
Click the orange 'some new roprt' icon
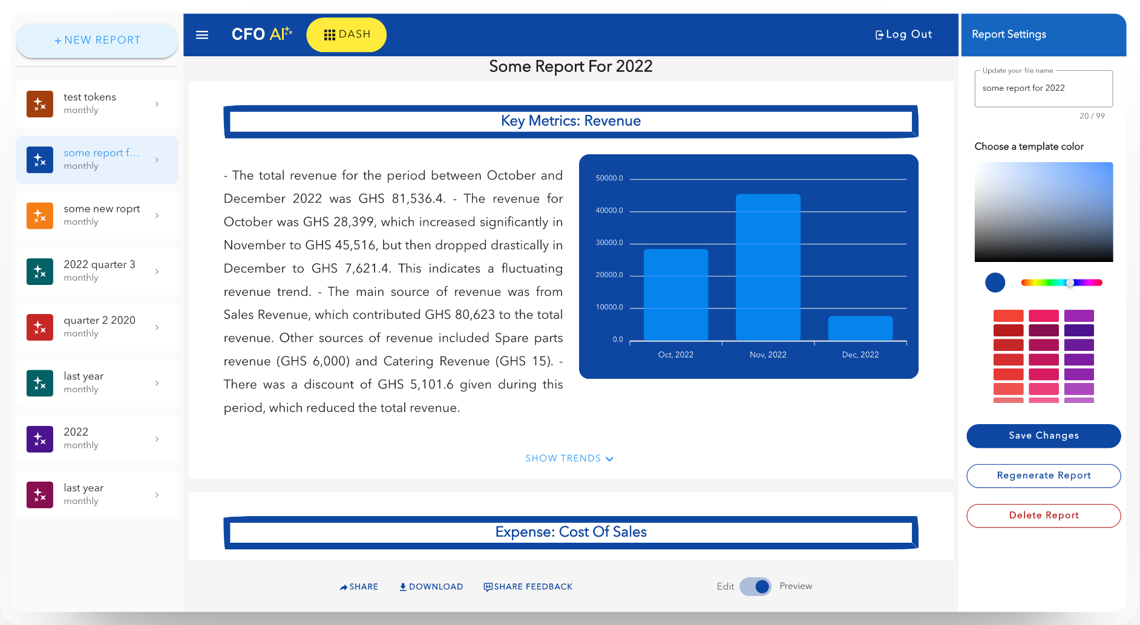click(40, 215)
